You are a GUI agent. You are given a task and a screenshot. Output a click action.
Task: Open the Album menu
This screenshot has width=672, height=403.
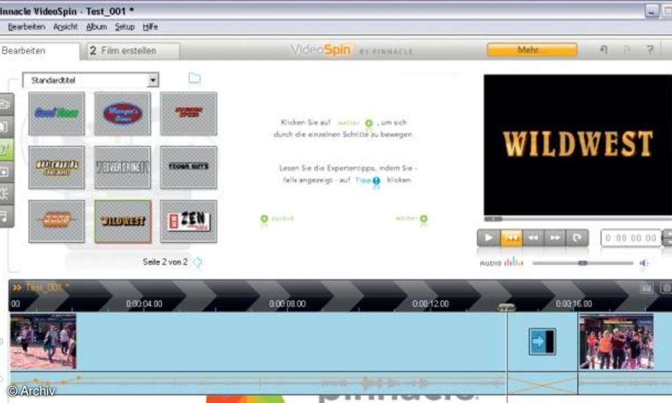96,26
